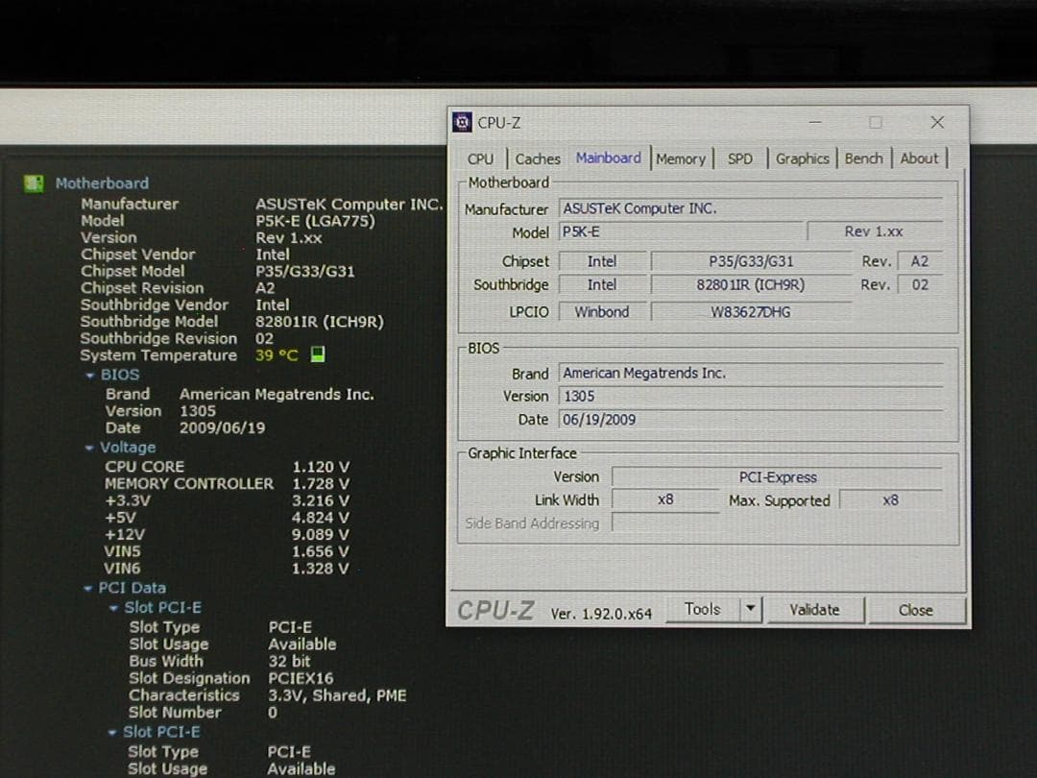Viewport: 1037px width, 778px height.
Task: Open the Memory tab
Action: [x=682, y=158]
